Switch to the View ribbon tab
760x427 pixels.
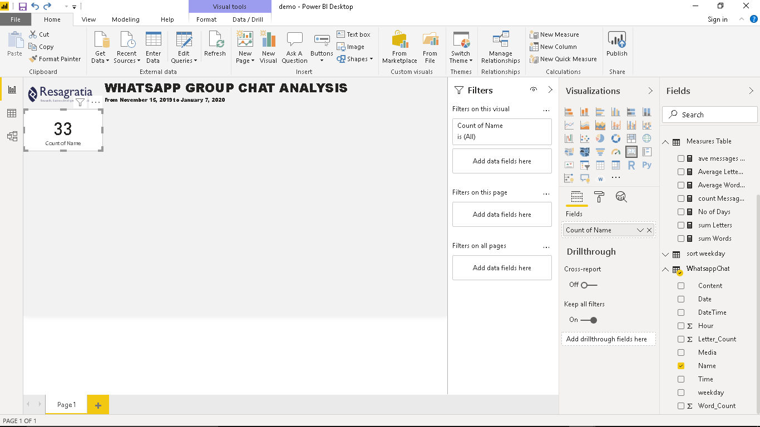point(88,19)
